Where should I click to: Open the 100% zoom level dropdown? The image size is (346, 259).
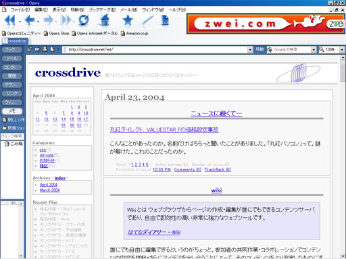342,50
